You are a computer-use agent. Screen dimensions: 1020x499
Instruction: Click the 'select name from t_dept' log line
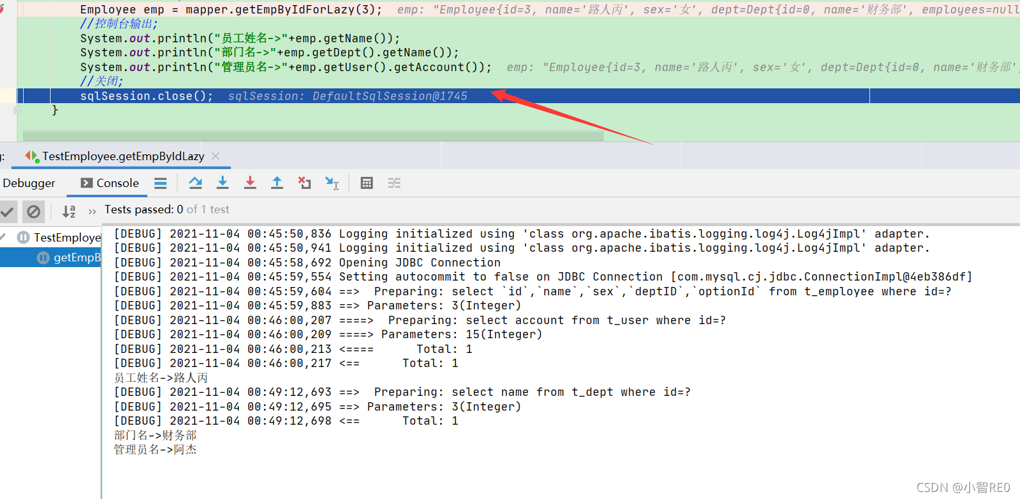(x=402, y=392)
